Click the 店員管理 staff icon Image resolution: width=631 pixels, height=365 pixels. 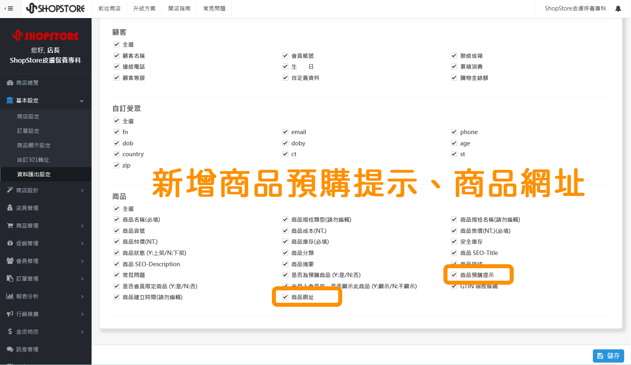(x=10, y=208)
